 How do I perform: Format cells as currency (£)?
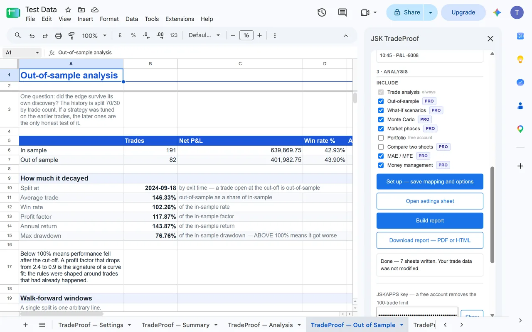(x=120, y=36)
